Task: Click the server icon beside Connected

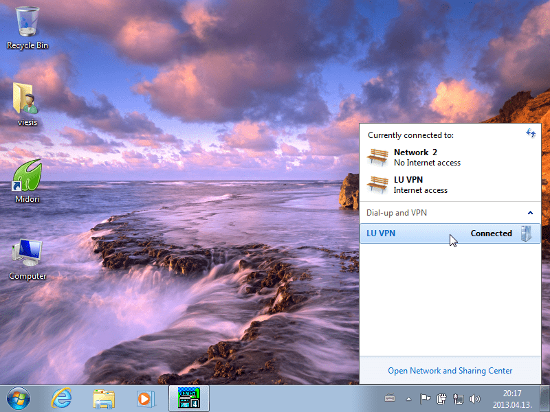Action: tap(526, 233)
